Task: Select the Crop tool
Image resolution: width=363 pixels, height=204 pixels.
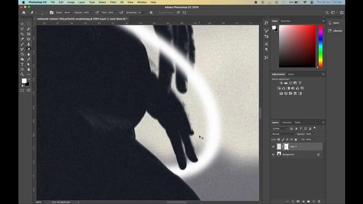Action: (22, 34)
